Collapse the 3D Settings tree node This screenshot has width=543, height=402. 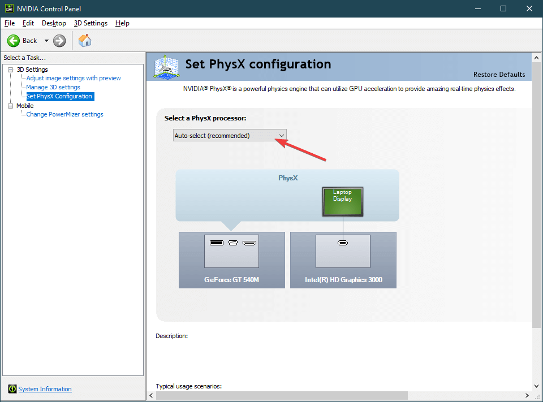10,70
